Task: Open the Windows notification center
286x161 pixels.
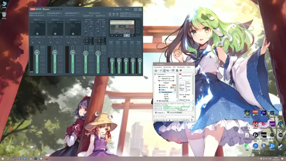Action: tap(282, 159)
